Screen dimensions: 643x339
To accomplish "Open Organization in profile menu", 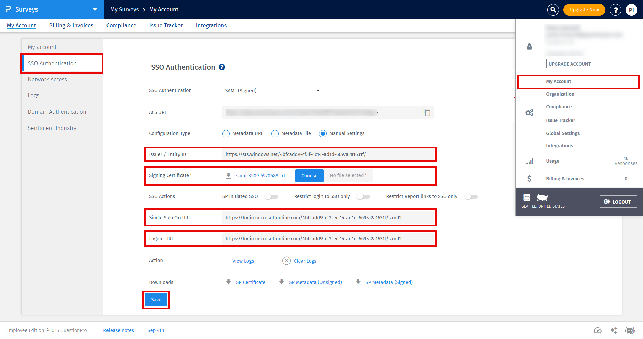I will pos(560,94).
